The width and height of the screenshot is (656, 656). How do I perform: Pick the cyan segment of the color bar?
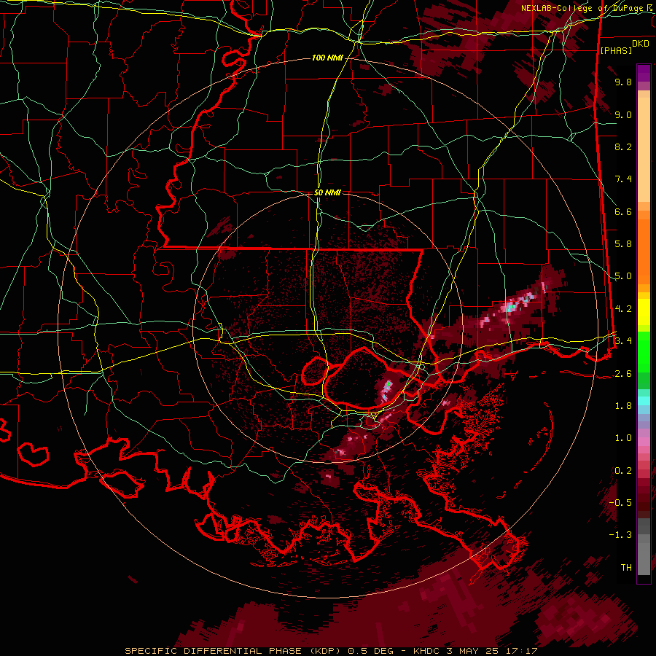(x=644, y=401)
